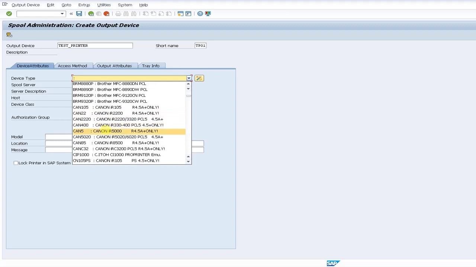Click the Create New Session icon
Screen dimensions: 476x267
coord(180,14)
